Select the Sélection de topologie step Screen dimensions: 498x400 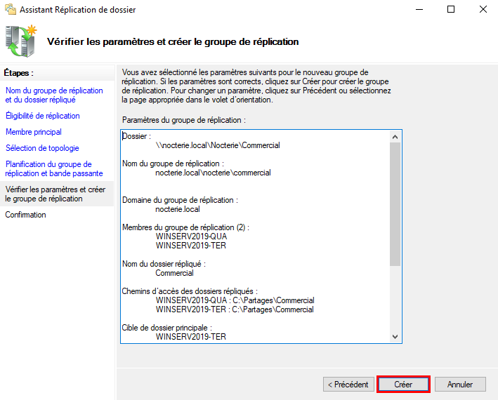[42, 148]
